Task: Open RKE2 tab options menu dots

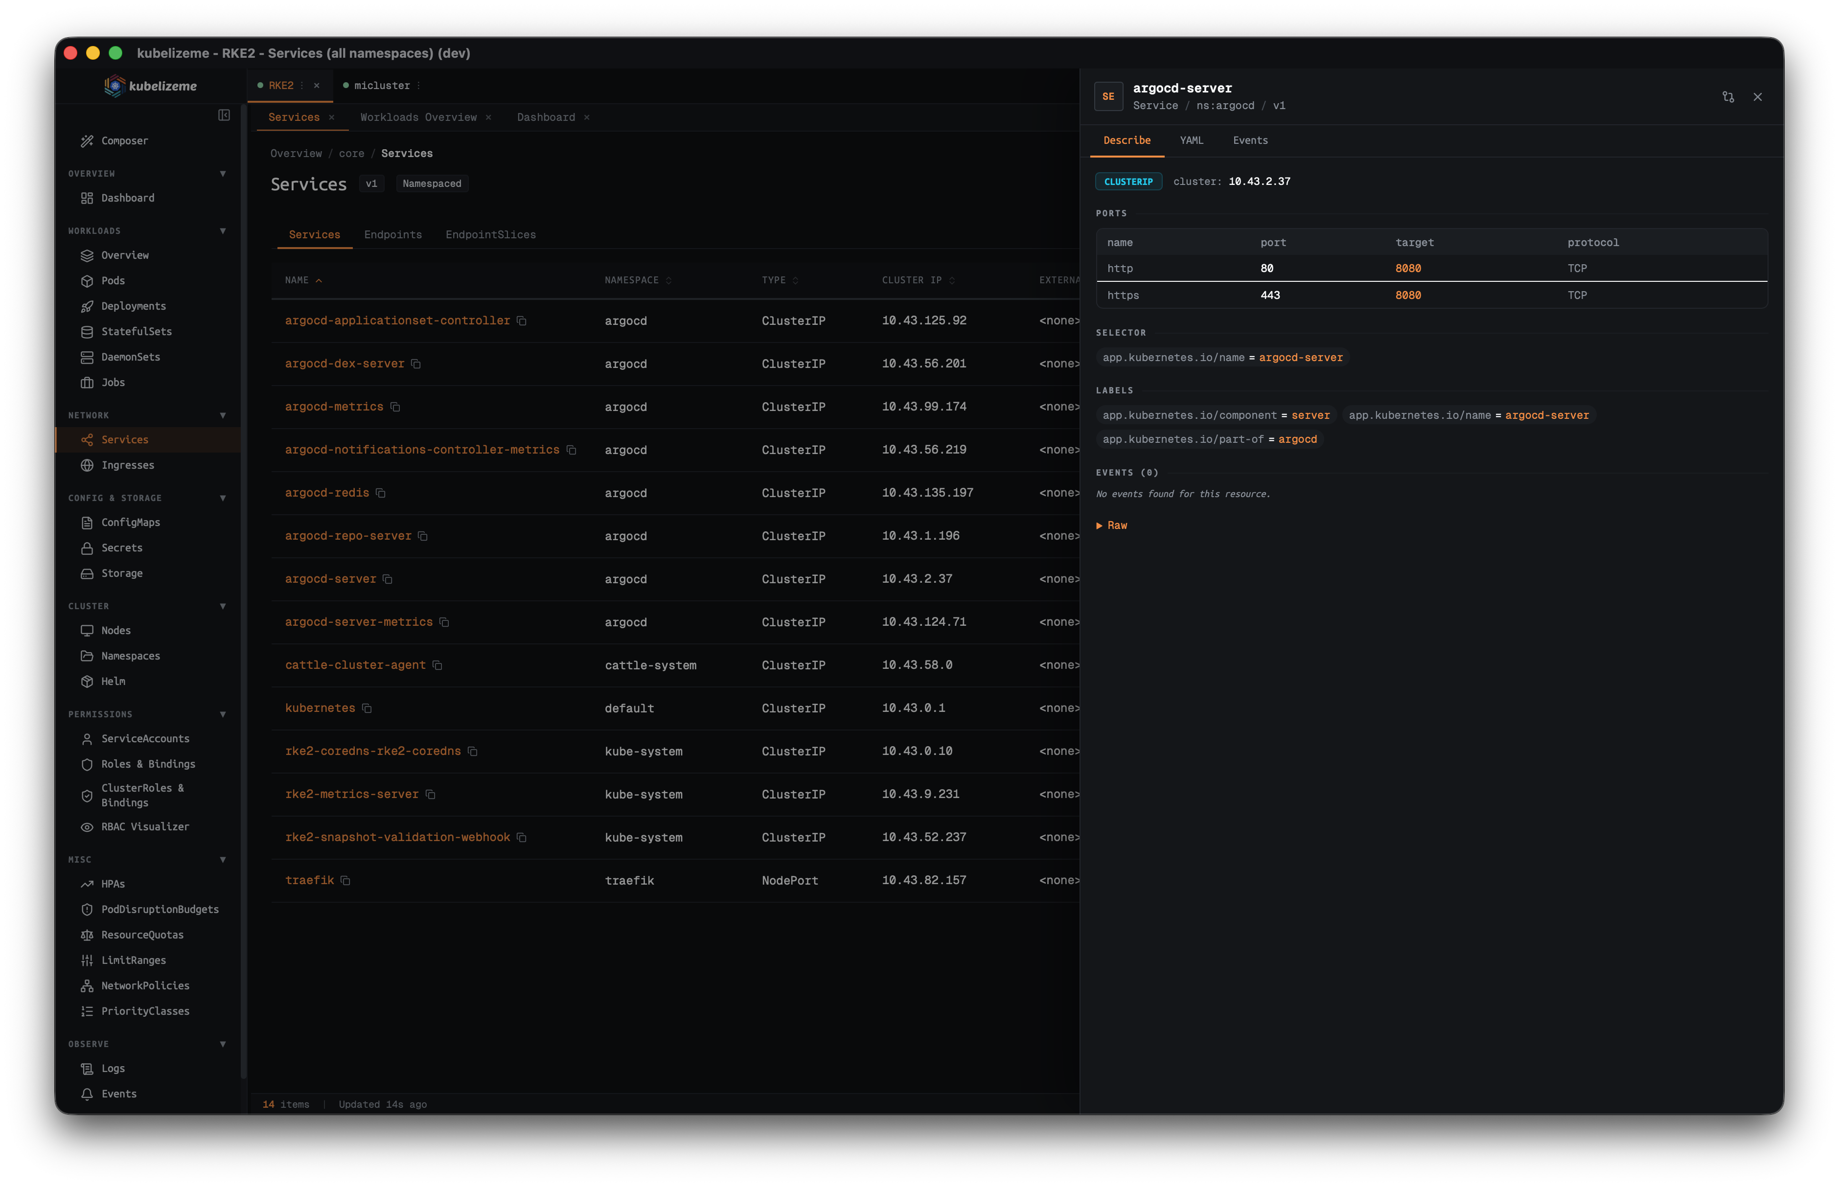Action: (x=302, y=86)
